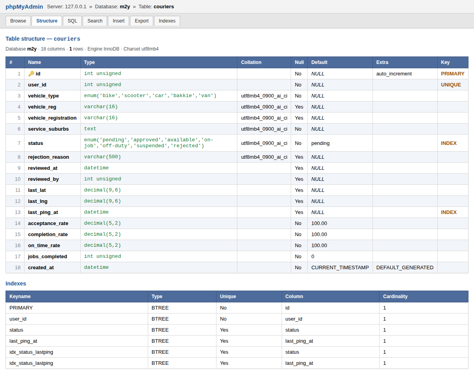Viewport: 474px width, 381px height.
Task: Open the SQL tab
Action: coord(72,21)
